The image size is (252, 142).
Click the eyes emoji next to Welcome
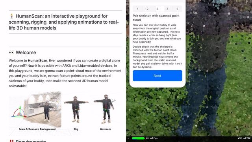pyautogui.click(x=11, y=52)
